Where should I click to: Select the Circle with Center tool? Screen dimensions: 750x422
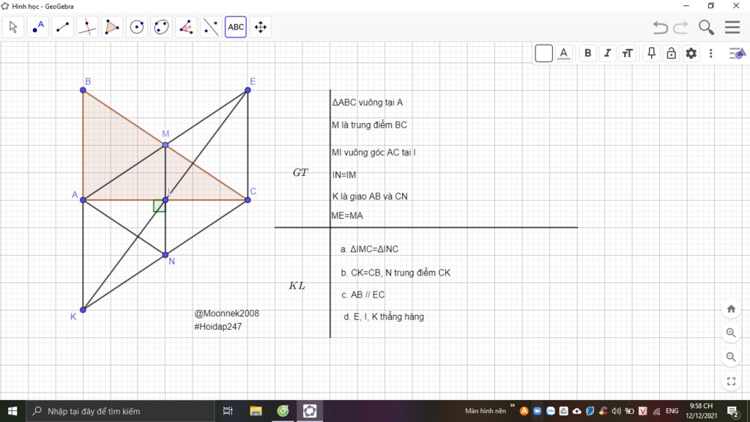(x=137, y=27)
